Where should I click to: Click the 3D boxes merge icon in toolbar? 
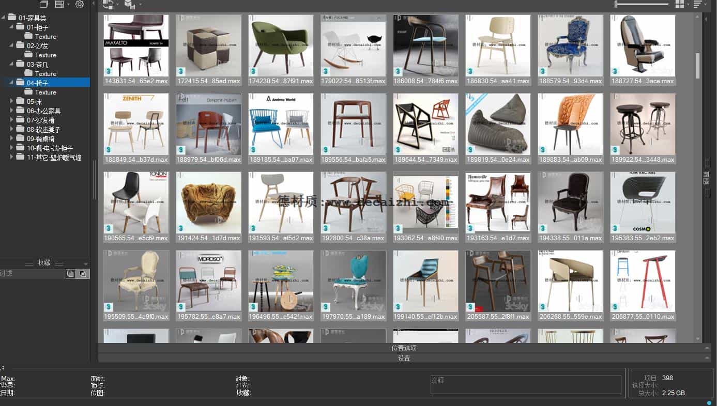129,5
